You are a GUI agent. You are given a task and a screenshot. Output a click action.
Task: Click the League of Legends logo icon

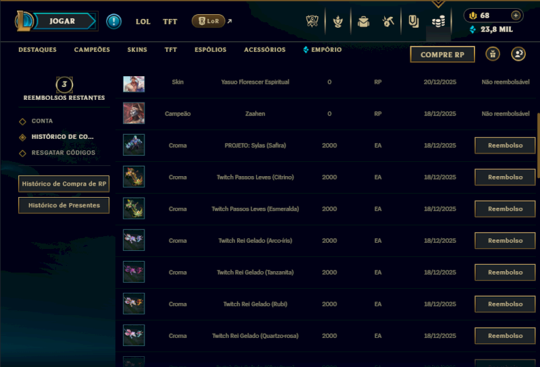coord(24,21)
